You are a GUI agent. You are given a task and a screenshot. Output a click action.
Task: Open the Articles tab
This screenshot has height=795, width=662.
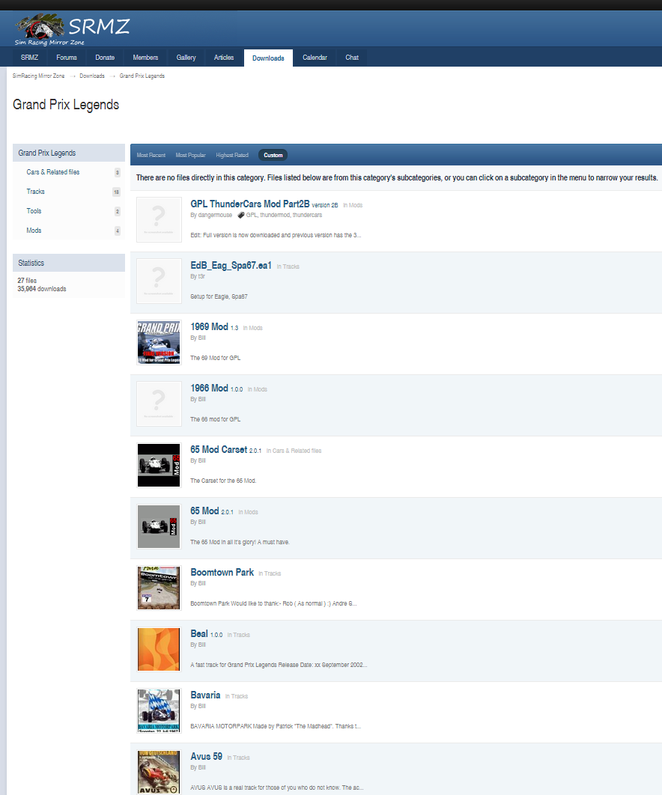coord(224,58)
